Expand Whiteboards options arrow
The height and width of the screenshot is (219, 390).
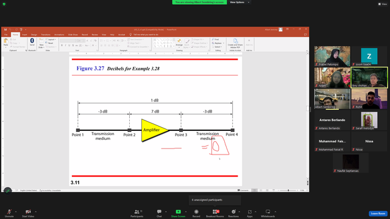point(275,212)
